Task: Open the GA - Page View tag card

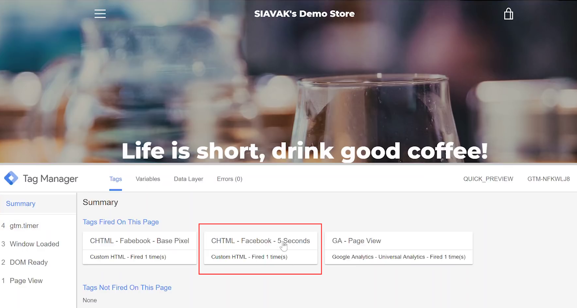Action: click(399, 248)
